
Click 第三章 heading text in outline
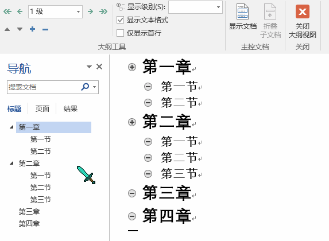(167, 193)
